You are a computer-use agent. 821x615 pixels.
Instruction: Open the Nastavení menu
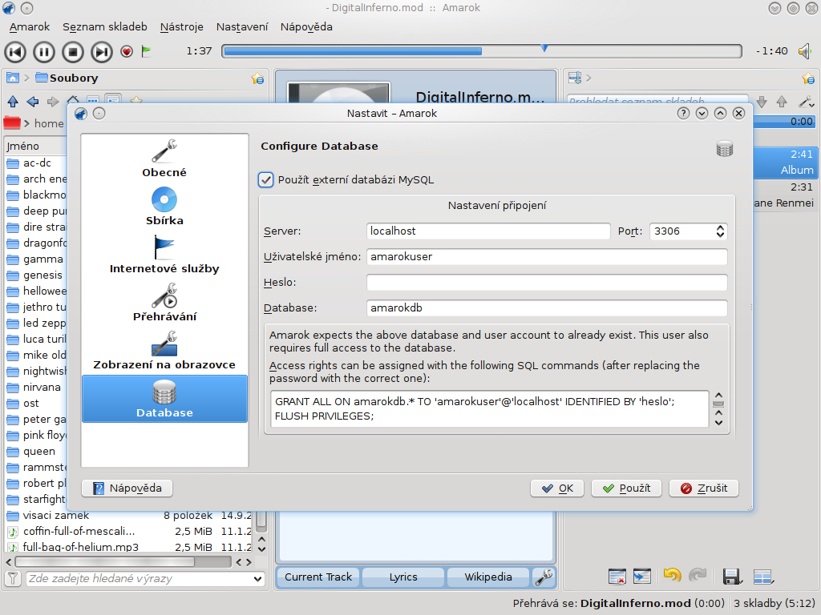point(242,26)
